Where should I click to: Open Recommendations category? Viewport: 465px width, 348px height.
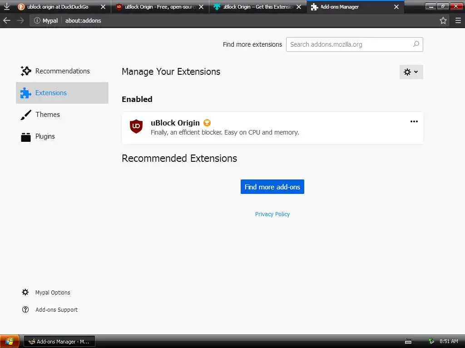tap(62, 71)
